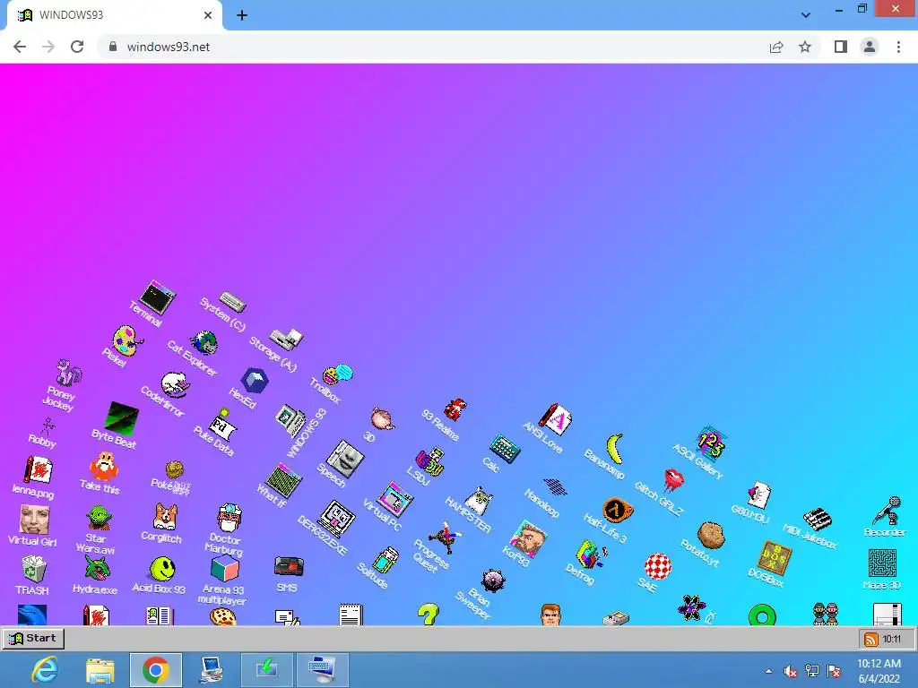918x688 pixels.
Task: Open the Terminal desktop icon
Action: pyautogui.click(x=158, y=297)
